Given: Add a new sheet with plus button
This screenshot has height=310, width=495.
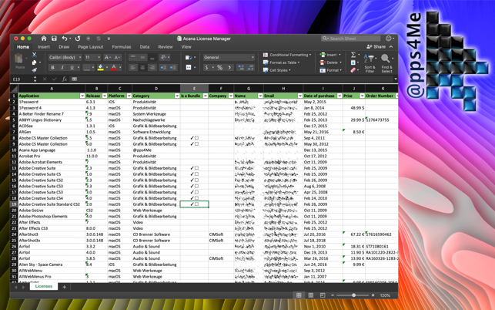Looking at the screenshot, I should (x=64, y=287).
